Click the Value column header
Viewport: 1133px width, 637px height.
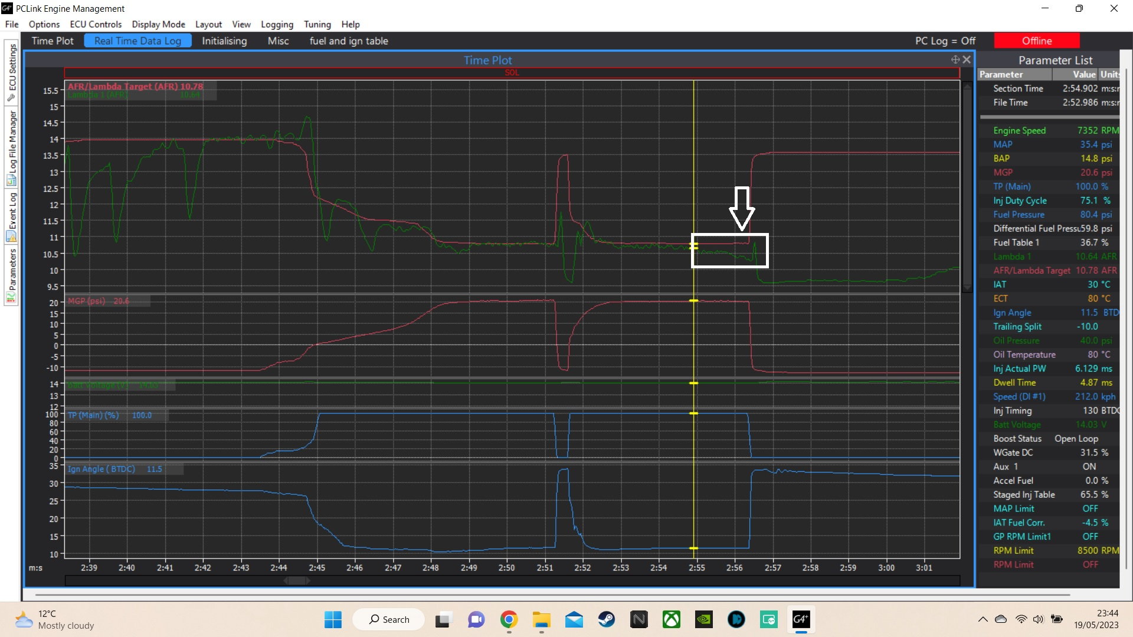1075,74
